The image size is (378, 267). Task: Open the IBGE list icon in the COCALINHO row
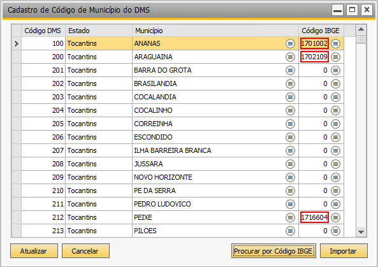(x=335, y=111)
